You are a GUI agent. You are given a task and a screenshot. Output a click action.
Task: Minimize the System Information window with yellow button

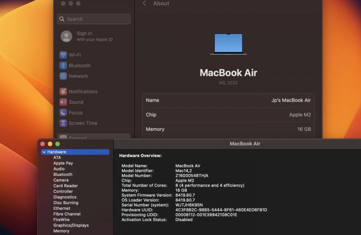pos(50,144)
